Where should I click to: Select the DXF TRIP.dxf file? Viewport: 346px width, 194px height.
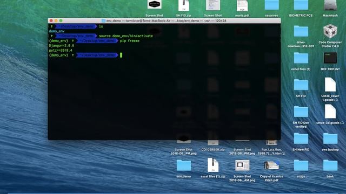tap(330, 58)
